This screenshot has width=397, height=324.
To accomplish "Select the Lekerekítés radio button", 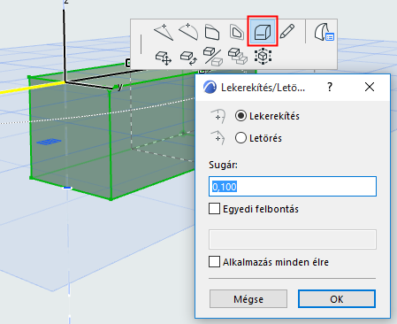I will point(240,116).
